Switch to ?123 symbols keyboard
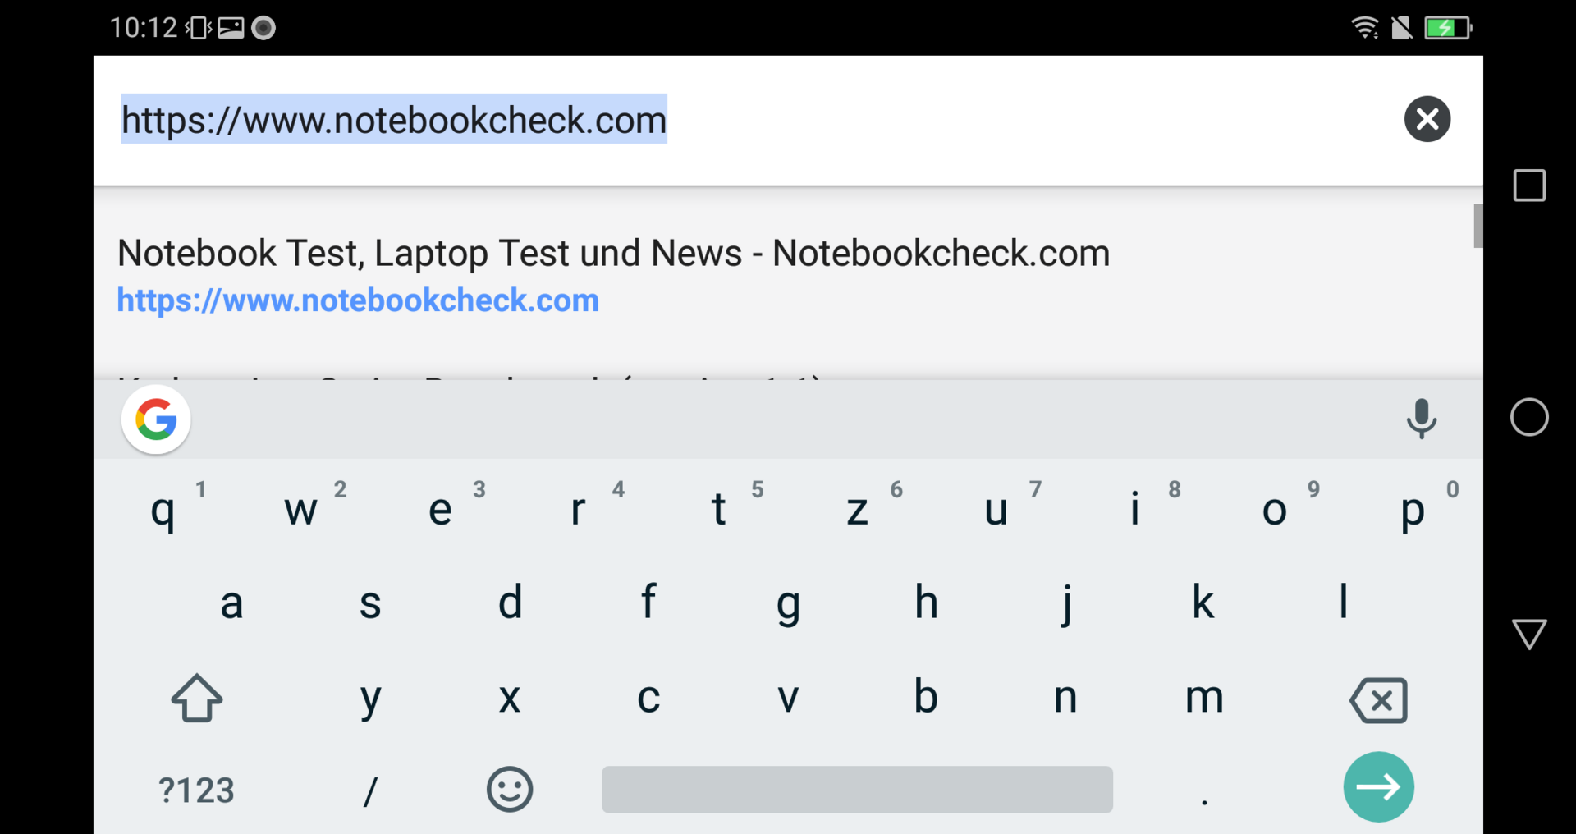1576x834 pixels. (196, 790)
